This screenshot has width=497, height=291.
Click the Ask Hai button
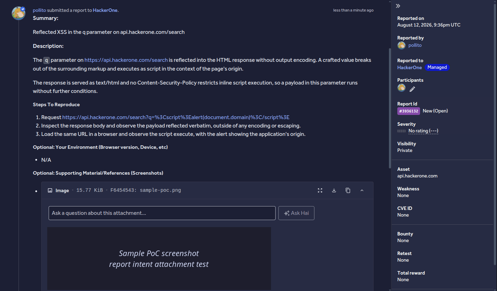296,213
